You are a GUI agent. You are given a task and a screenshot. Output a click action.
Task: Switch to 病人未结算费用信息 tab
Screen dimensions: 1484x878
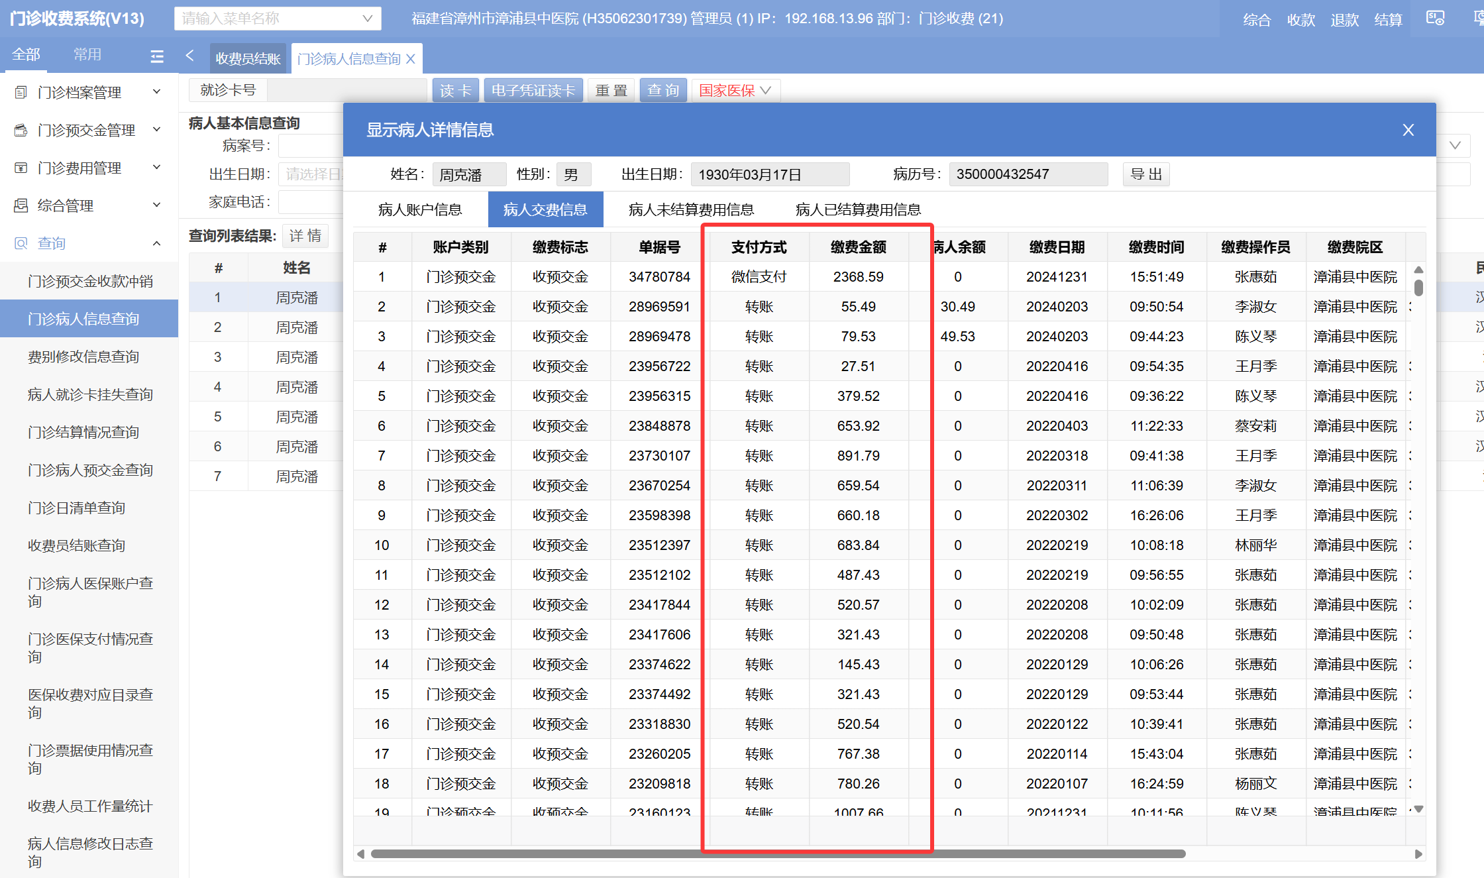point(690,210)
